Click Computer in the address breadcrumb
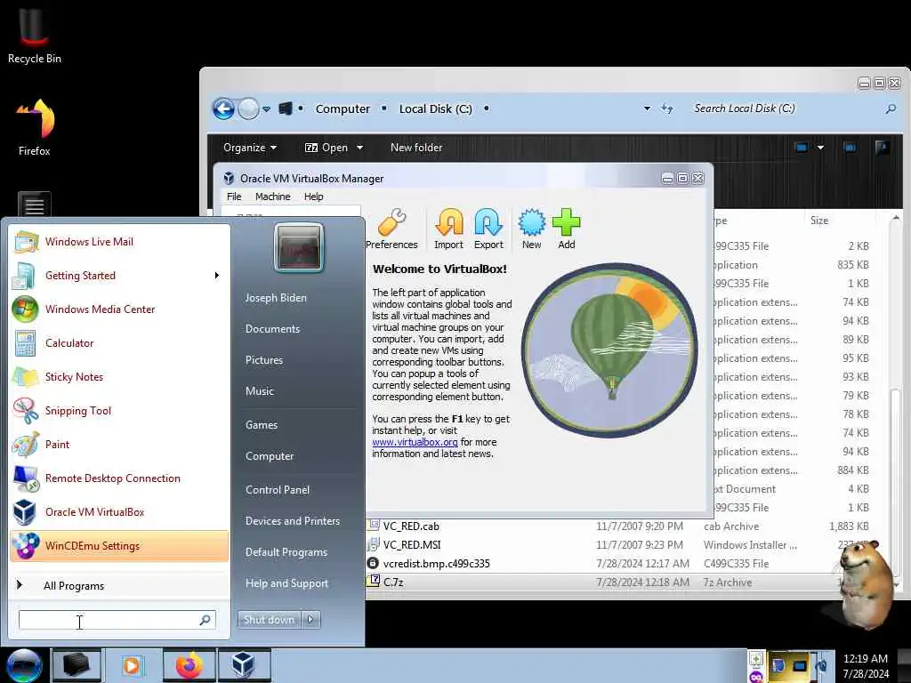Screen dimensions: 911x683 (343, 108)
